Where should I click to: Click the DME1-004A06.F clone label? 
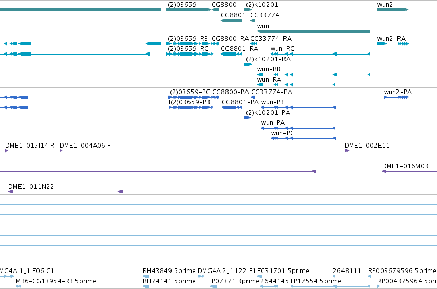point(85,146)
